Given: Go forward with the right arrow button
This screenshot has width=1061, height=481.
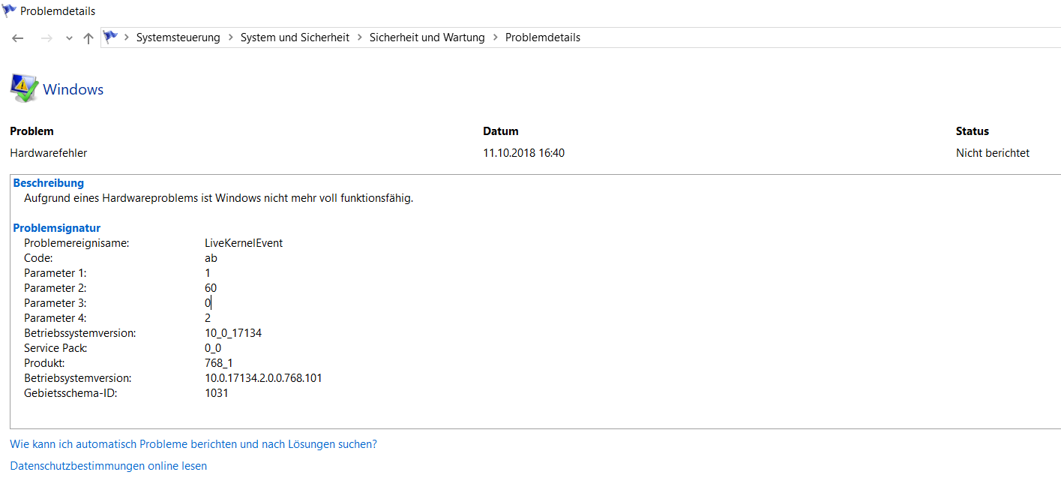Looking at the screenshot, I should [46, 38].
